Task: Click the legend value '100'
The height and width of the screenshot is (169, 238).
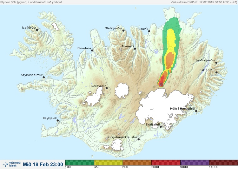Action: pyautogui.click(x=68, y=167)
